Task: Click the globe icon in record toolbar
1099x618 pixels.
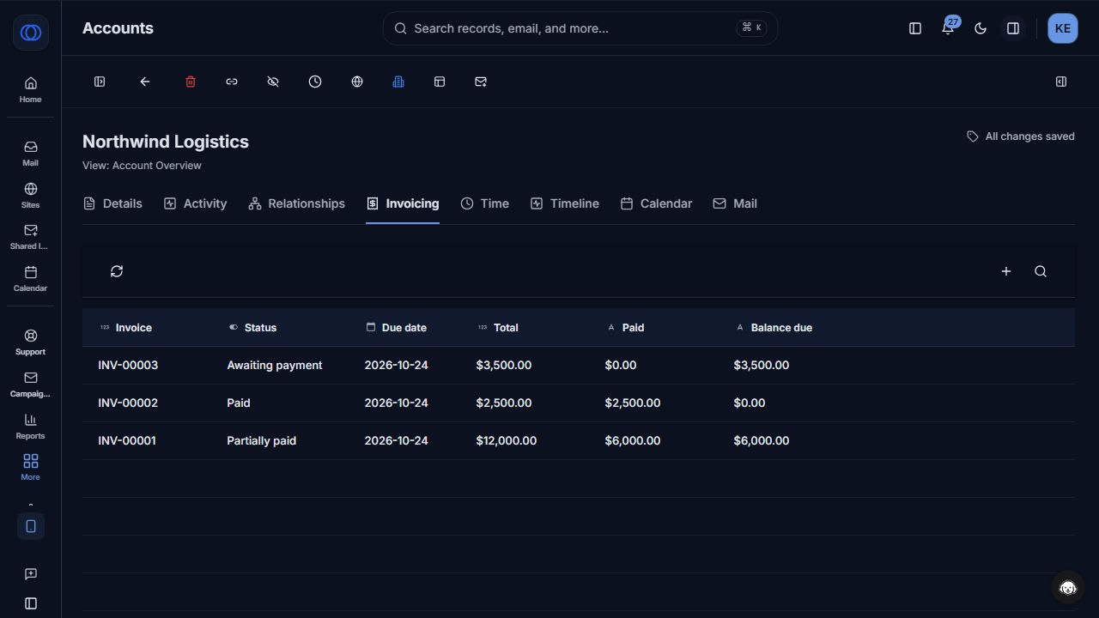Action: point(357,82)
